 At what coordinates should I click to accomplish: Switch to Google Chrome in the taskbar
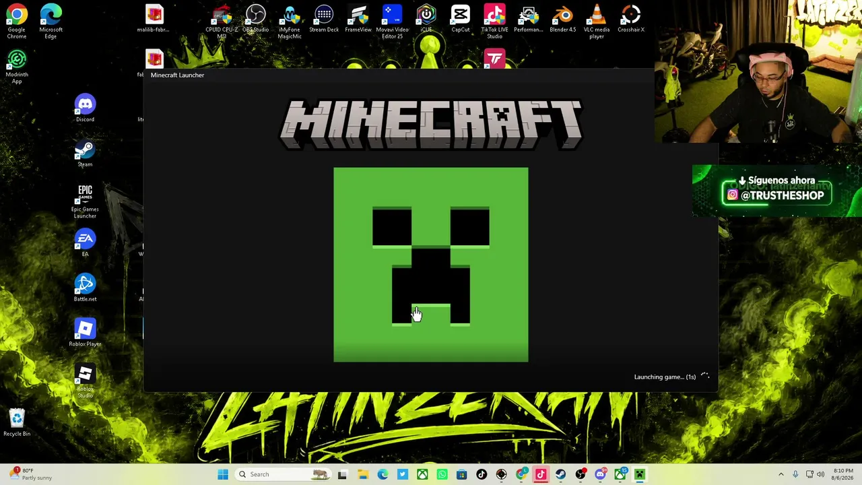[x=521, y=474]
